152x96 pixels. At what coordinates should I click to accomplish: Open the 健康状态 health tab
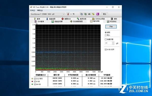coord(66,19)
